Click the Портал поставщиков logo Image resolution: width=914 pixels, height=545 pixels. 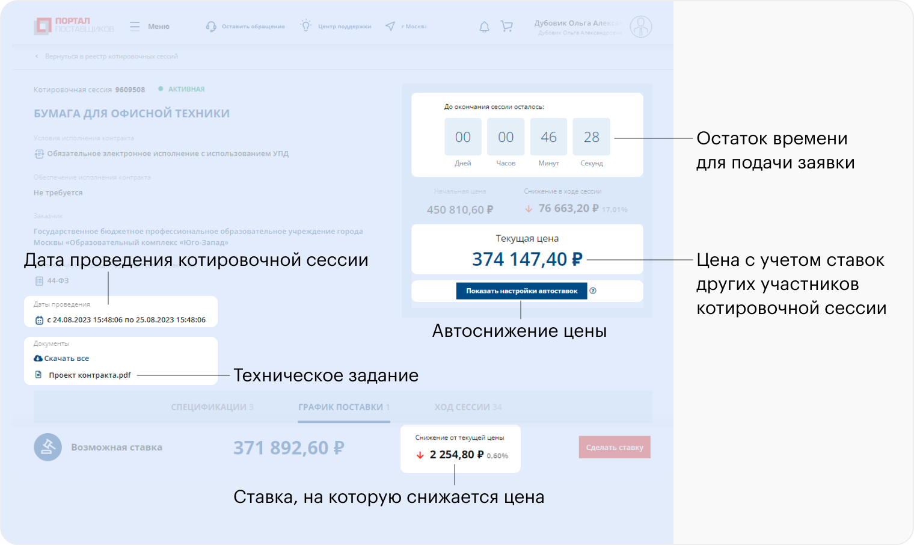(x=74, y=25)
